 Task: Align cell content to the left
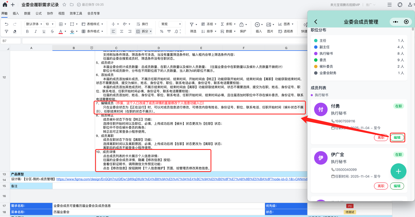[x=113, y=31]
